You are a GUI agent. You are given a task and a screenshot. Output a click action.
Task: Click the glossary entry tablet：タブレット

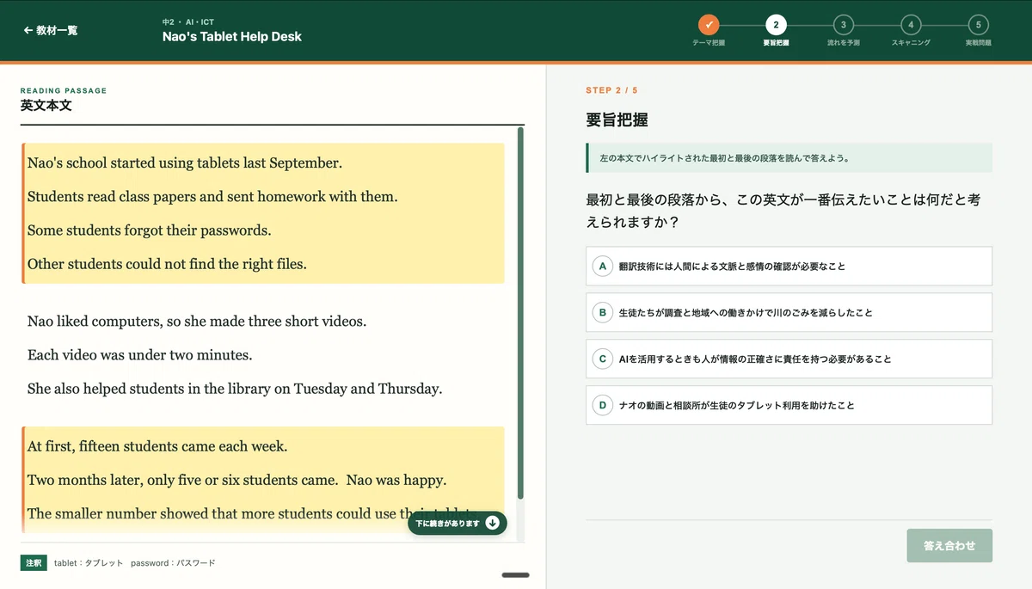[89, 563]
